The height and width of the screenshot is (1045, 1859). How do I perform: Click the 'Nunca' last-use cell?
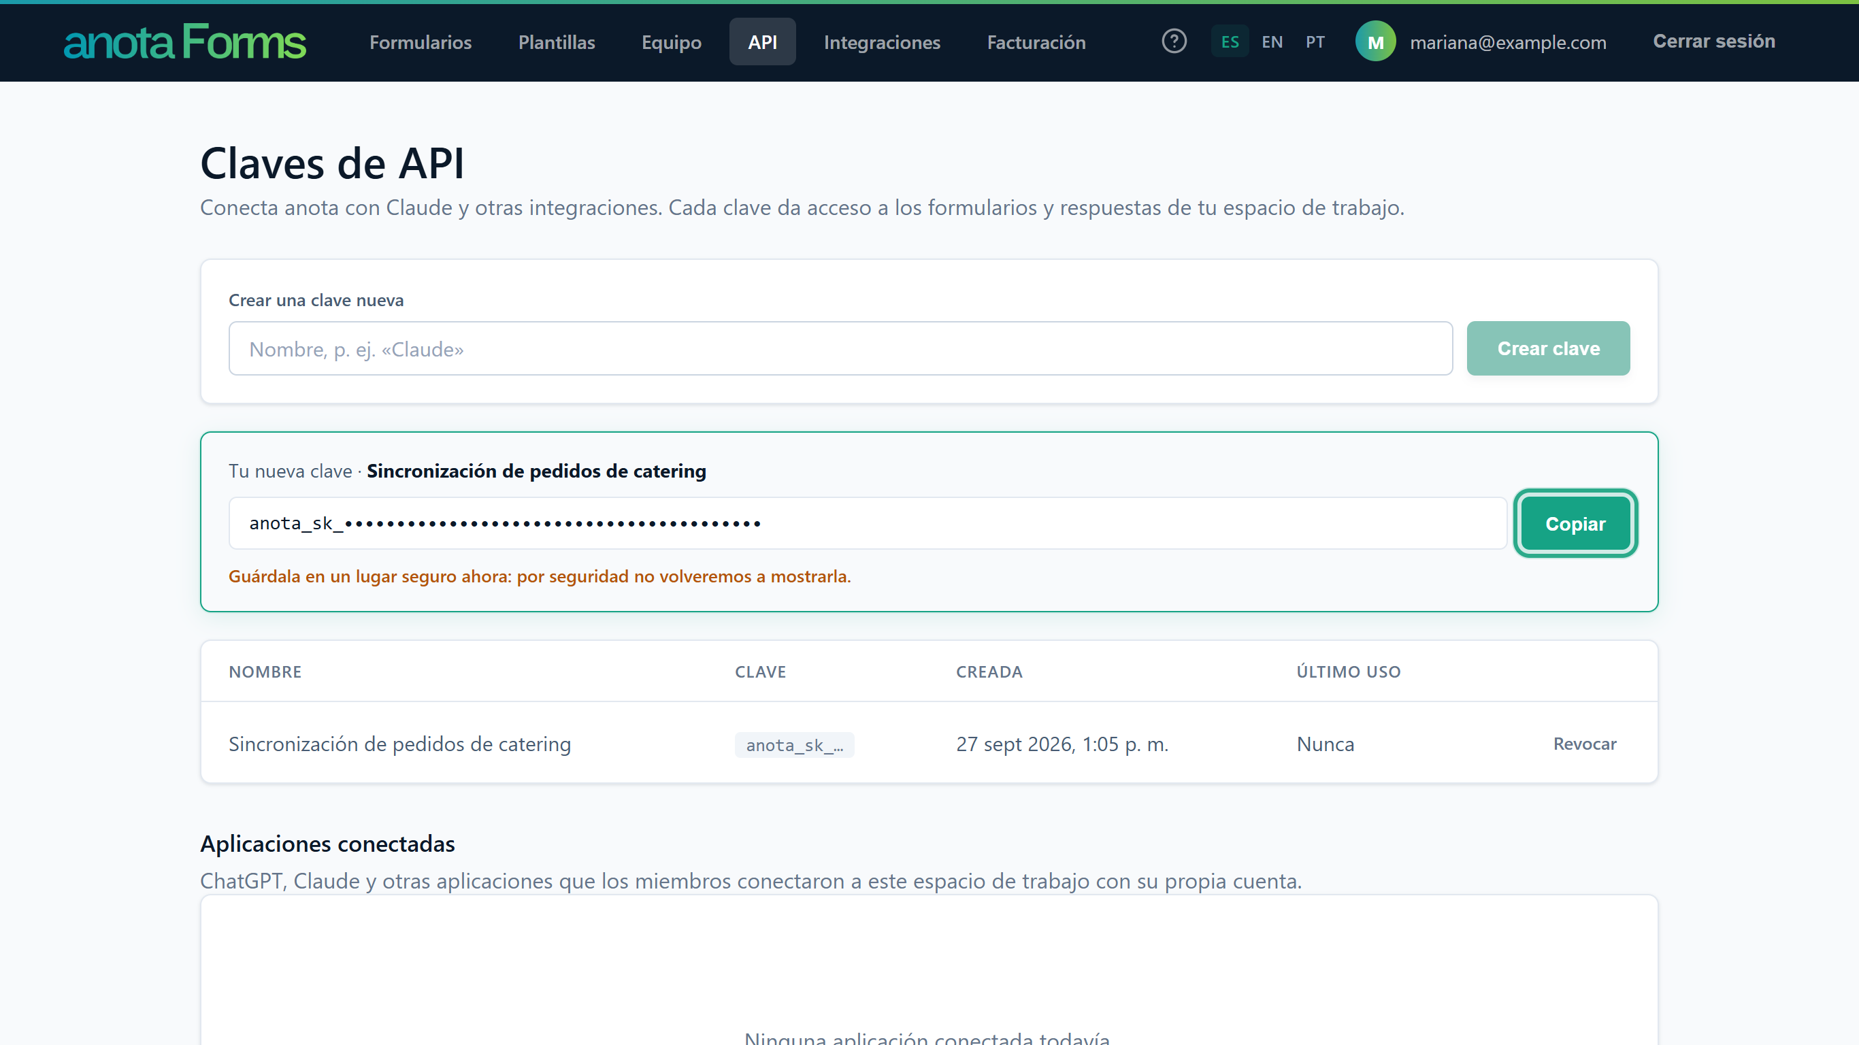1326,744
